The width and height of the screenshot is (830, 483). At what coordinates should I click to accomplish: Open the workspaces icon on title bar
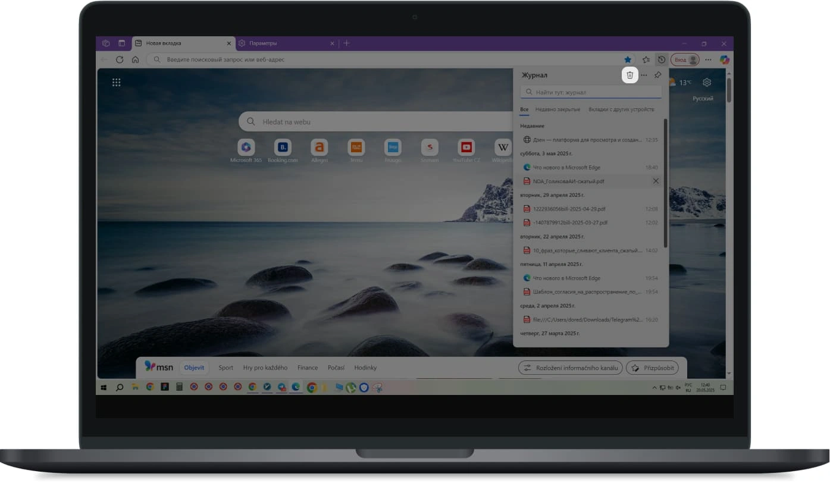coord(106,43)
